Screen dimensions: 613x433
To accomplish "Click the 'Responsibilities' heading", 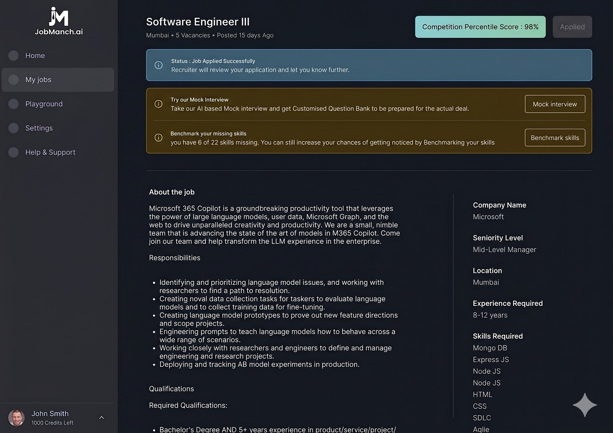I will click(174, 258).
